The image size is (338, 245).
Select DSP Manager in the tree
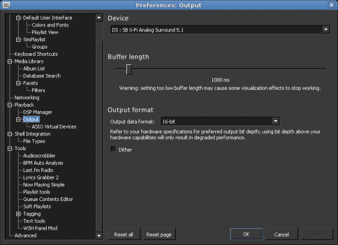click(38, 112)
